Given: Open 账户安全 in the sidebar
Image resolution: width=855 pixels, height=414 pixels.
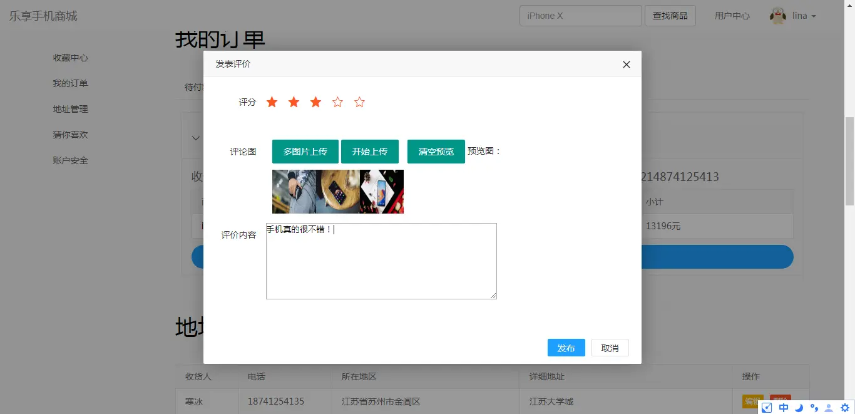Looking at the screenshot, I should 71,160.
